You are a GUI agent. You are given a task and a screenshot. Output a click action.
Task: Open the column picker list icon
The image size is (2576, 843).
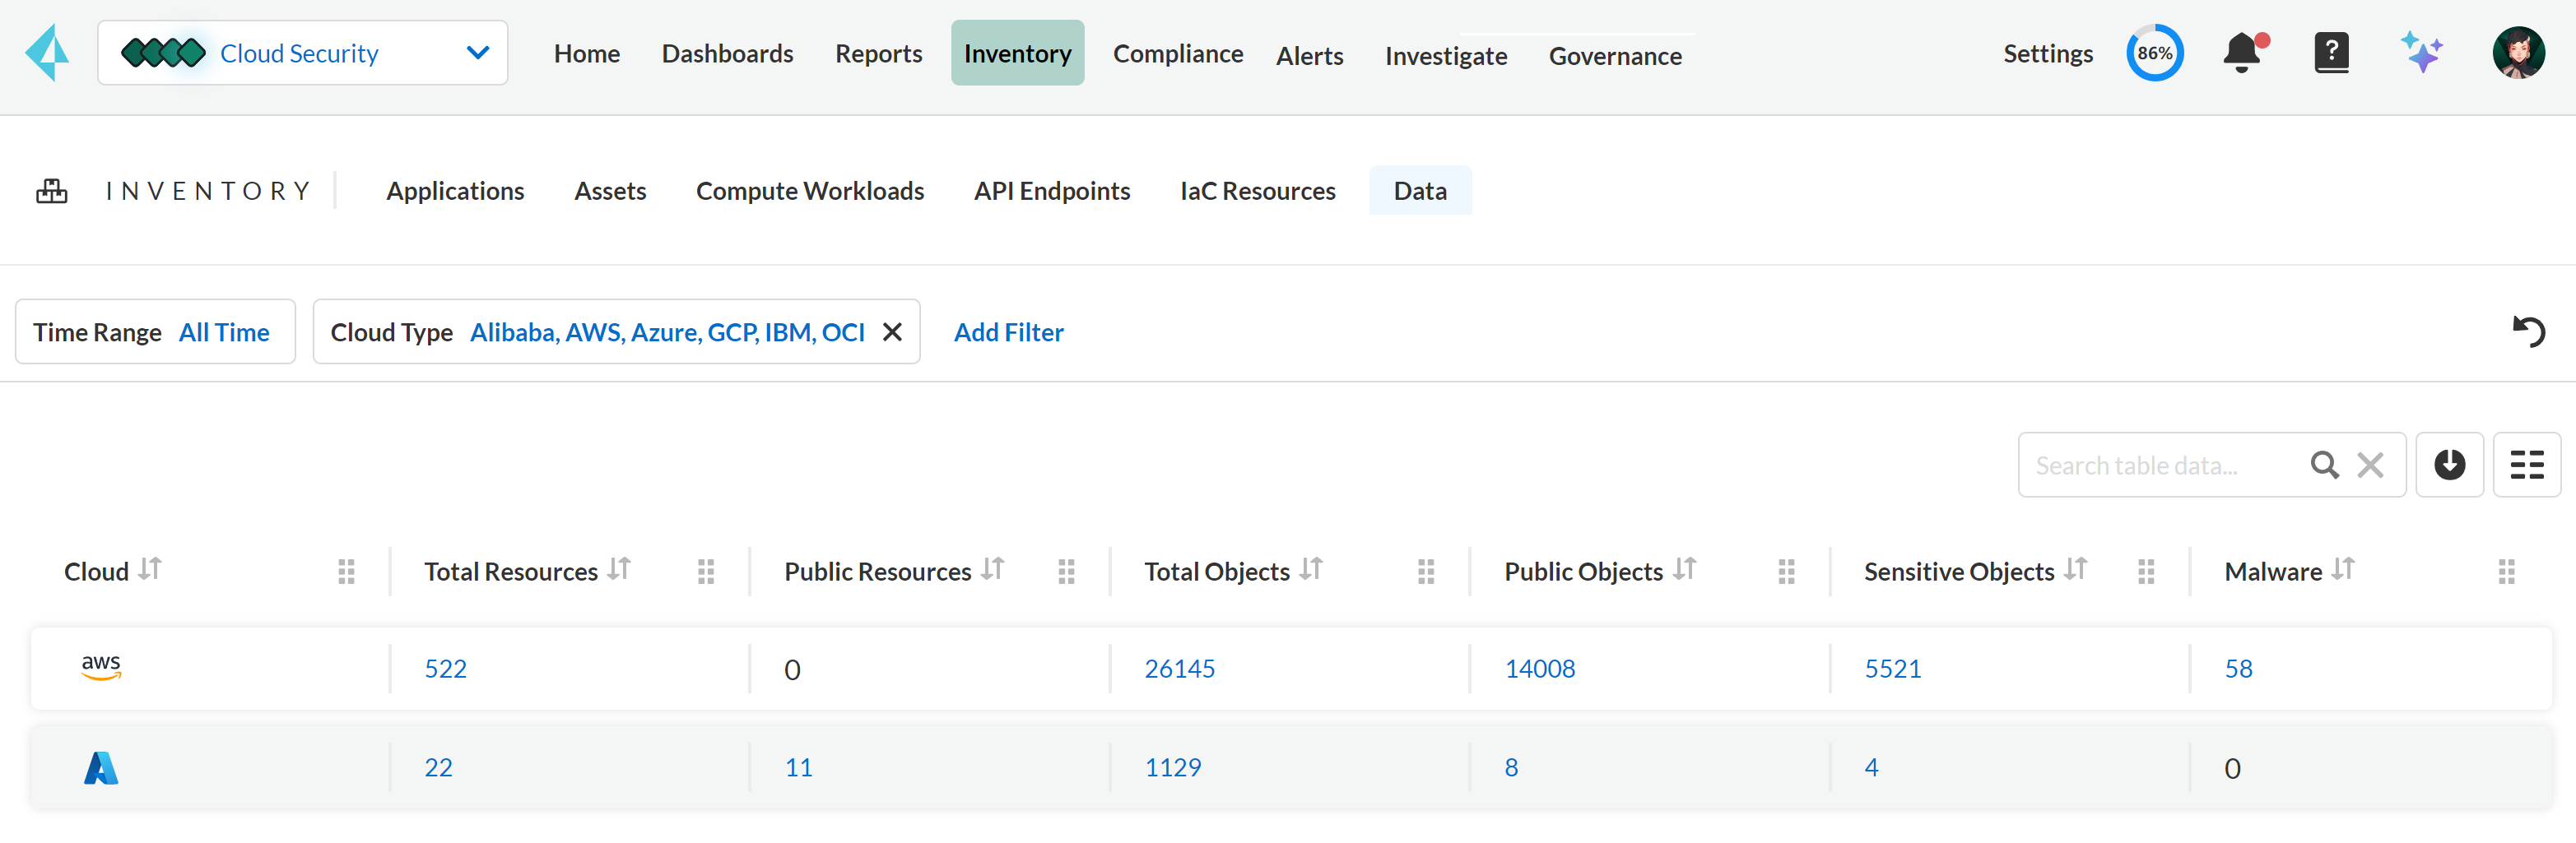(2526, 465)
